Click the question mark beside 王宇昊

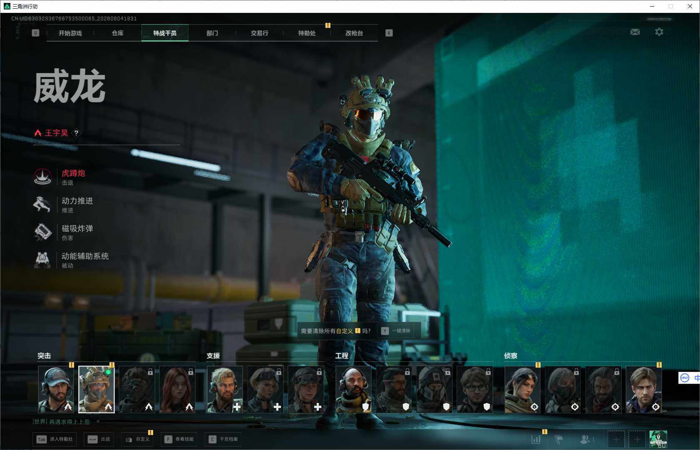click(x=76, y=133)
